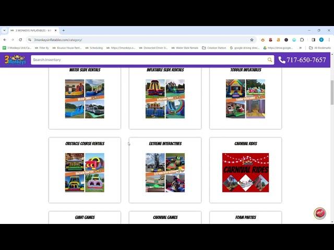This screenshot has width=334, height=250.
Task: Open the Scheduling bookmark
Action: (x=94, y=48)
